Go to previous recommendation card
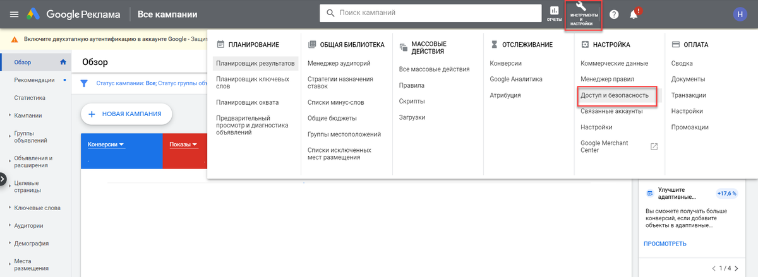758x277 pixels. 714,268
